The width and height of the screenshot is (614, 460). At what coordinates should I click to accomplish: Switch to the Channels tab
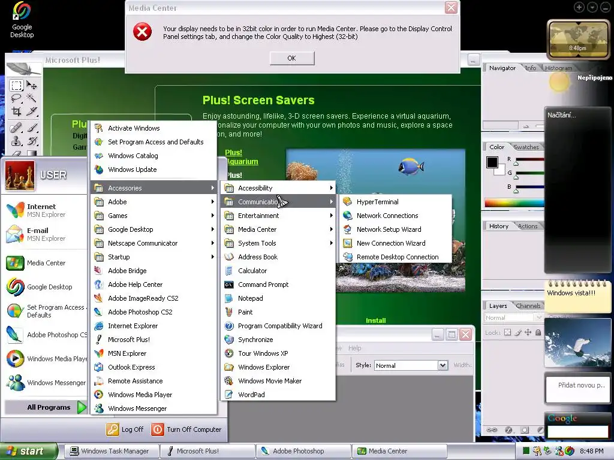coord(528,306)
